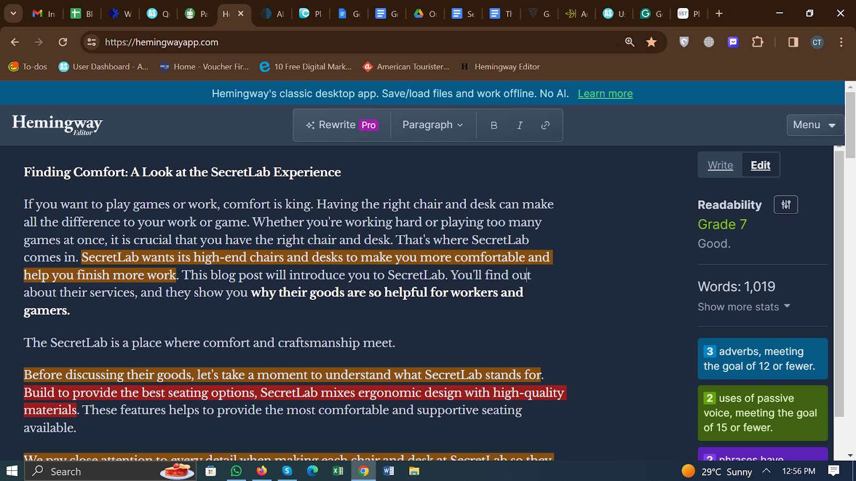
Task: Open Microsoft Edge from the taskbar
Action: (x=312, y=471)
